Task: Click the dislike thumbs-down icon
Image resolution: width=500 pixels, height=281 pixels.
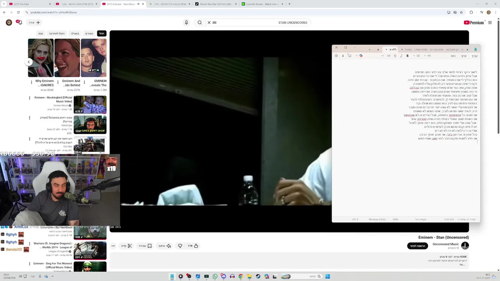Action: (180, 246)
